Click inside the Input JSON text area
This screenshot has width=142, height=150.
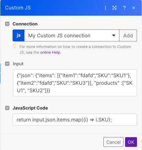click(75, 83)
